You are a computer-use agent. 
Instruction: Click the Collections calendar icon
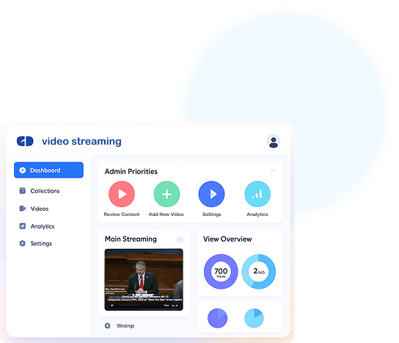tap(23, 191)
